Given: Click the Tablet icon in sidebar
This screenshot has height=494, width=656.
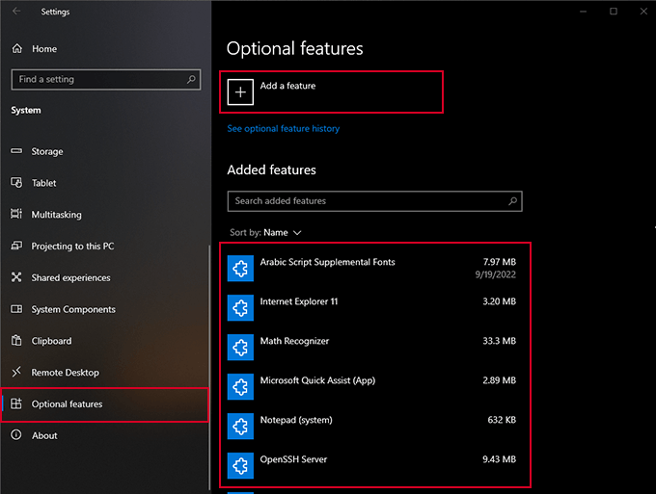Looking at the screenshot, I should tap(16, 183).
